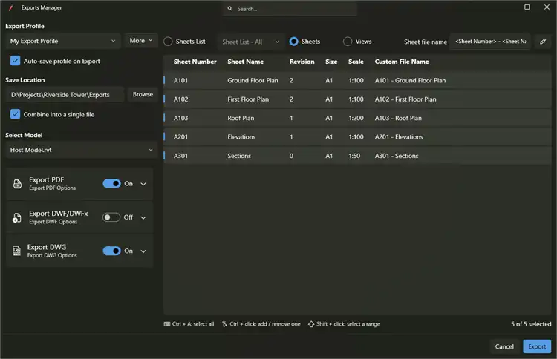Click the Elevations sheet name cell
The width and height of the screenshot is (557, 359).
[x=241, y=137]
